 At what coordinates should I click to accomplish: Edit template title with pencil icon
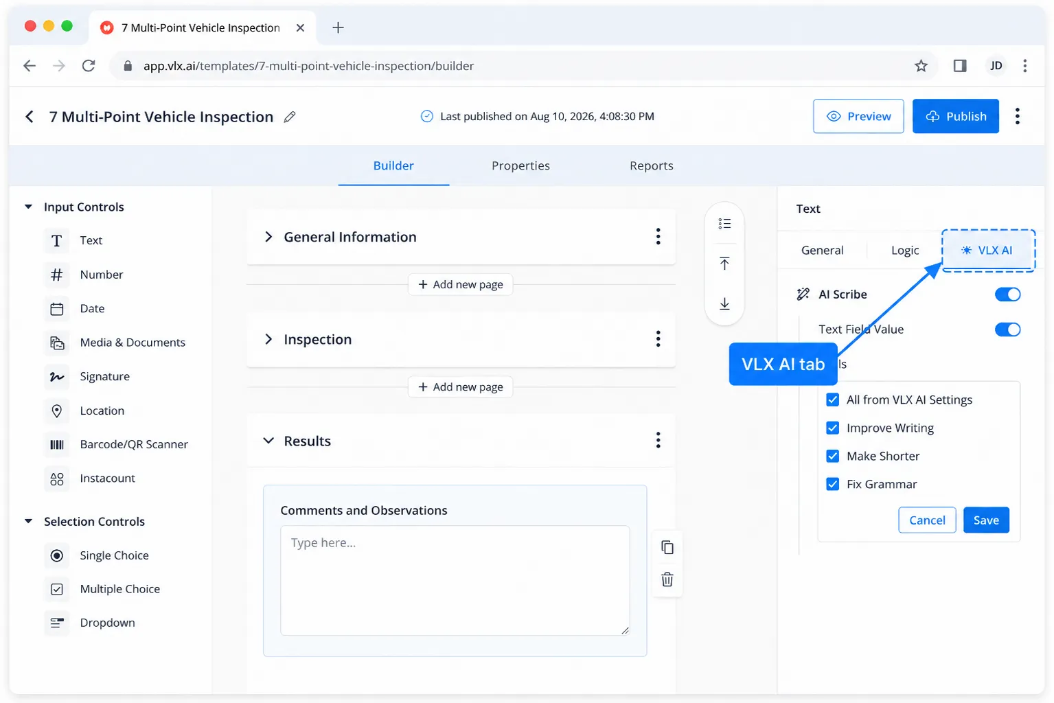[x=290, y=117]
